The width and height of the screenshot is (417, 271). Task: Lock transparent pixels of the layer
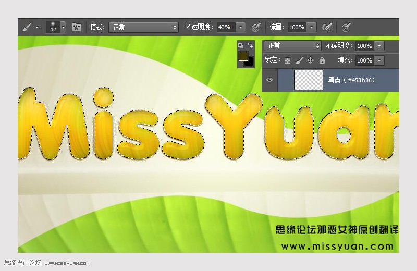coord(287,60)
